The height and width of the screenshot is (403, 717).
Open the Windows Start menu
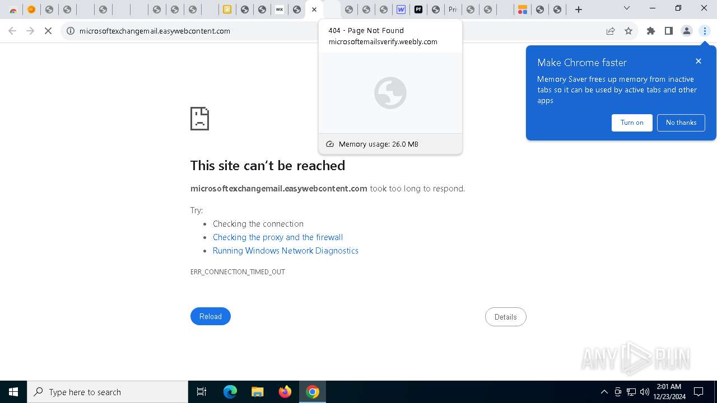pos(13,392)
